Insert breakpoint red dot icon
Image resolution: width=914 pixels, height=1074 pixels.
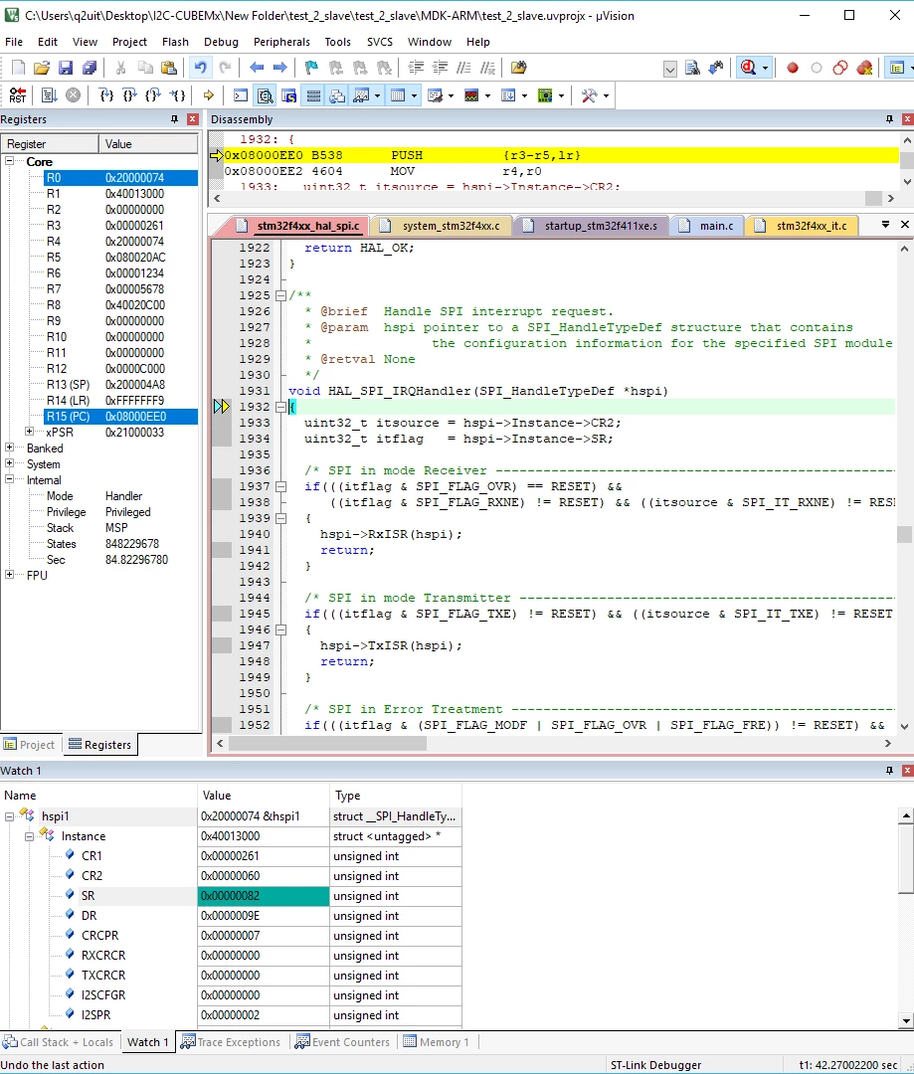(x=793, y=68)
